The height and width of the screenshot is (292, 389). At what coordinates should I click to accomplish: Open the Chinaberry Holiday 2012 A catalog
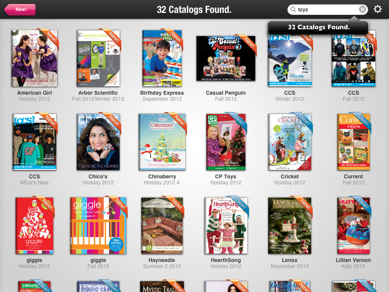(x=162, y=142)
